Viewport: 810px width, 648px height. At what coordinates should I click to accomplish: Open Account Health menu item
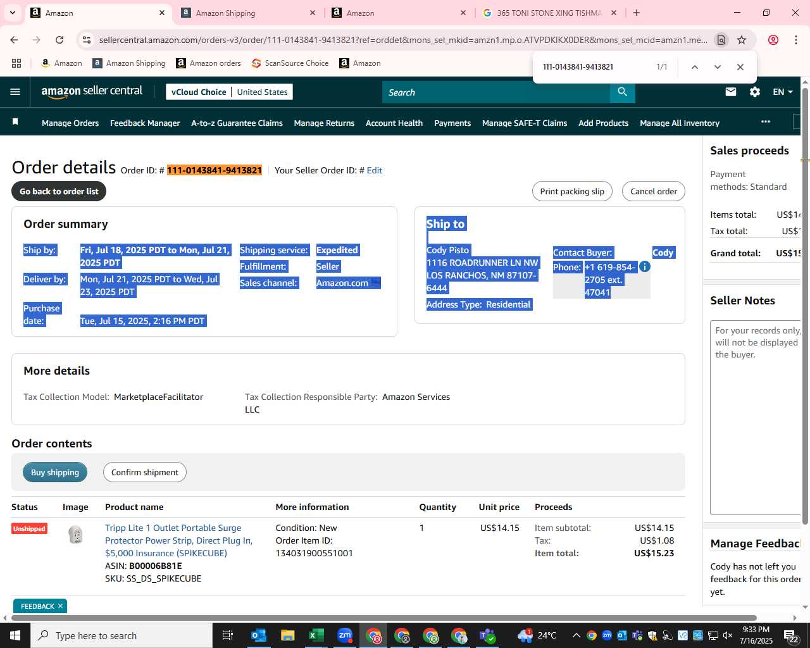394,123
